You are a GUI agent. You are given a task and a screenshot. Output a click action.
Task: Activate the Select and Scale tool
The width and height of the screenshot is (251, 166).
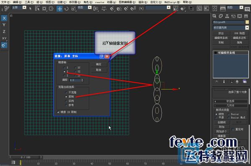tap(73, 8)
